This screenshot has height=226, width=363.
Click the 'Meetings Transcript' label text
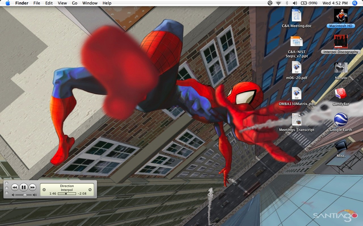click(x=297, y=130)
